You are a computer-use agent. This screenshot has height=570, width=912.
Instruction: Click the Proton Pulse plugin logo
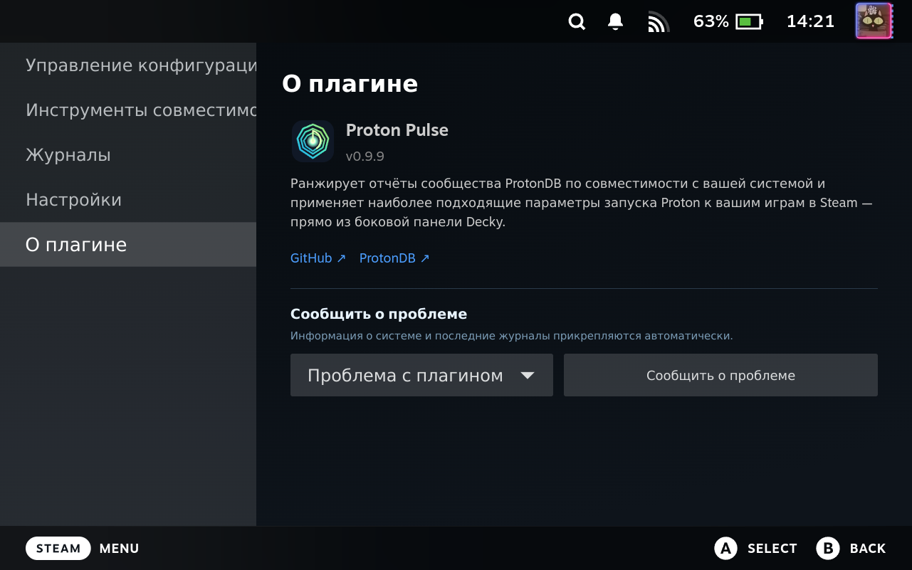(313, 141)
